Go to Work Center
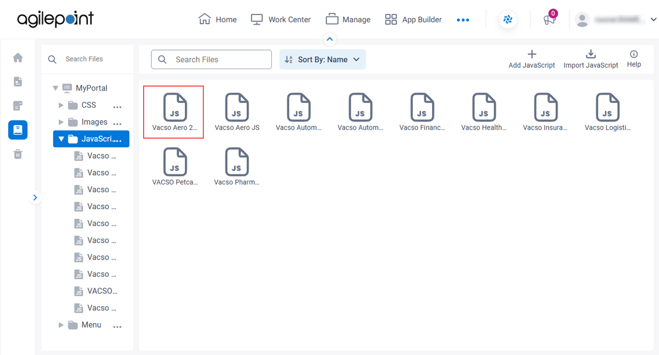659x355 pixels. point(281,20)
